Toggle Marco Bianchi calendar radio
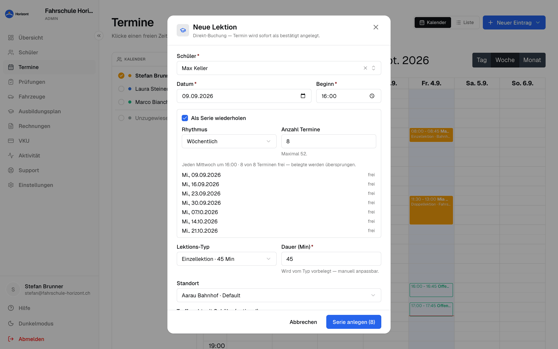The height and width of the screenshot is (349, 558). click(121, 102)
